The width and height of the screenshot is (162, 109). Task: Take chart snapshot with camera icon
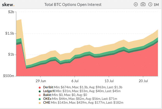pos(143,4)
